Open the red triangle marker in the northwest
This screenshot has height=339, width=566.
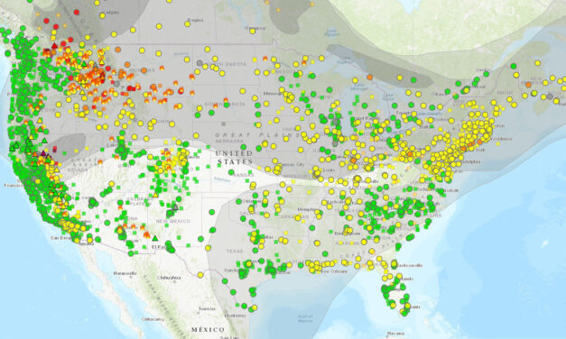pyautogui.click(x=54, y=46)
